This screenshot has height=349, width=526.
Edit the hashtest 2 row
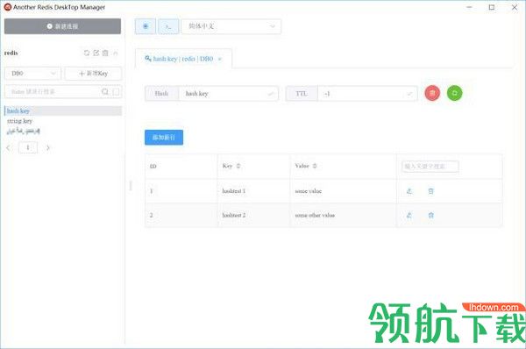pos(409,215)
